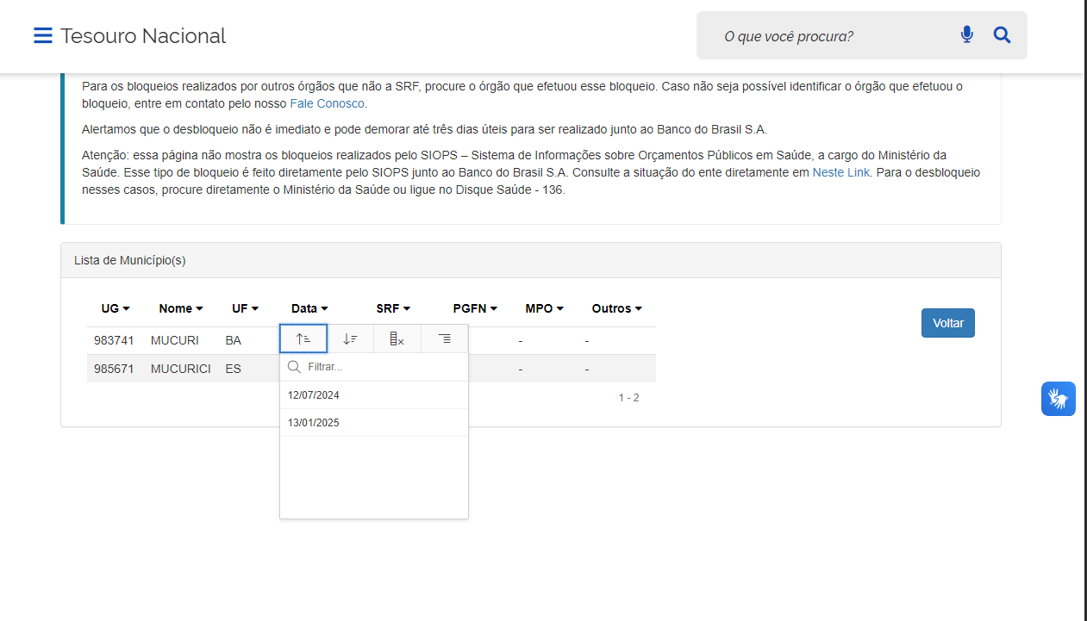Sort Data column descending
This screenshot has width=1087, height=621.
350,339
